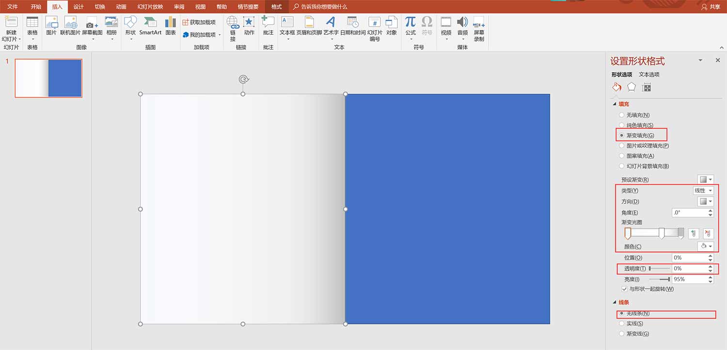Click the add gradient stop button
Screen dimensions: 727x350
point(694,233)
